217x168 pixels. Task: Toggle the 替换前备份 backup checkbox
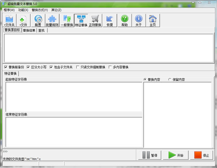[x=6, y=67]
